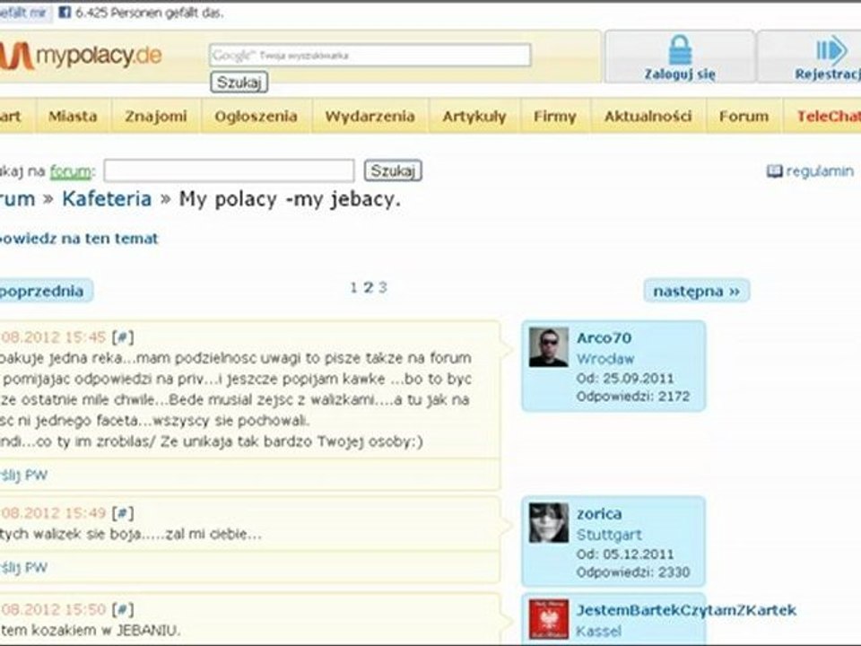Click the Stuttgart city link

point(609,535)
